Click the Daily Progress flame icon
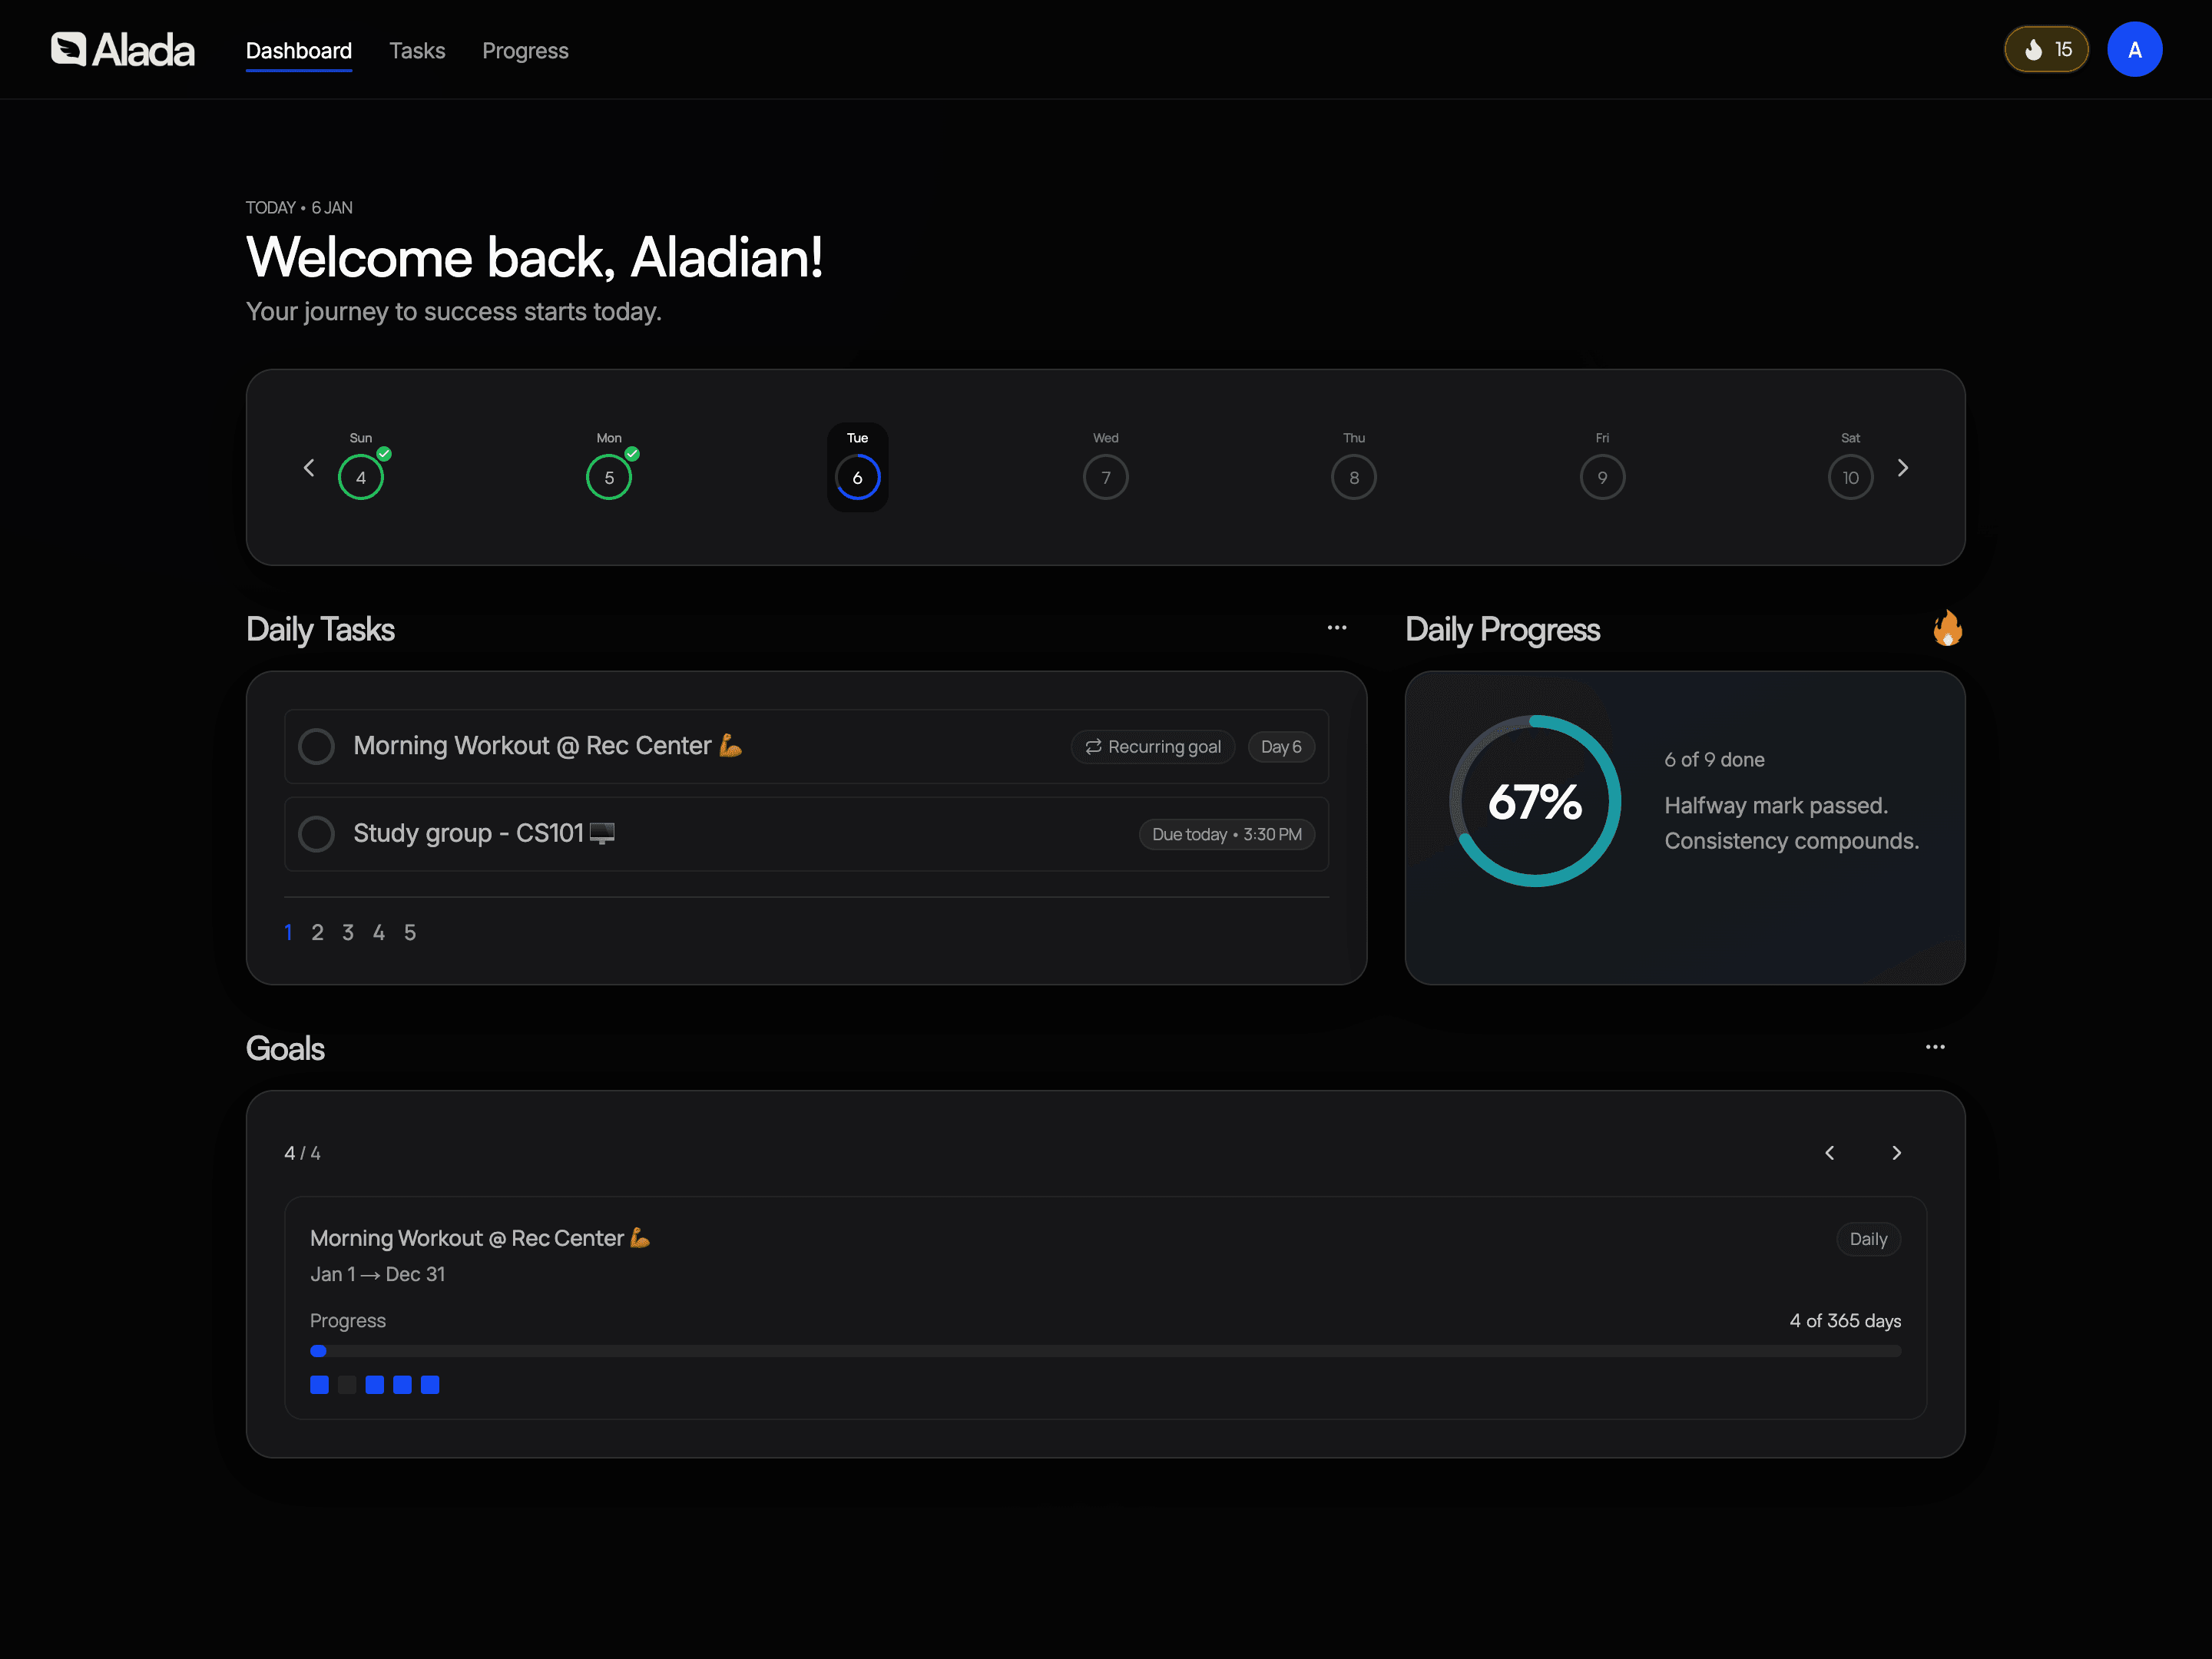Image resolution: width=2212 pixels, height=1659 pixels. tap(1948, 628)
